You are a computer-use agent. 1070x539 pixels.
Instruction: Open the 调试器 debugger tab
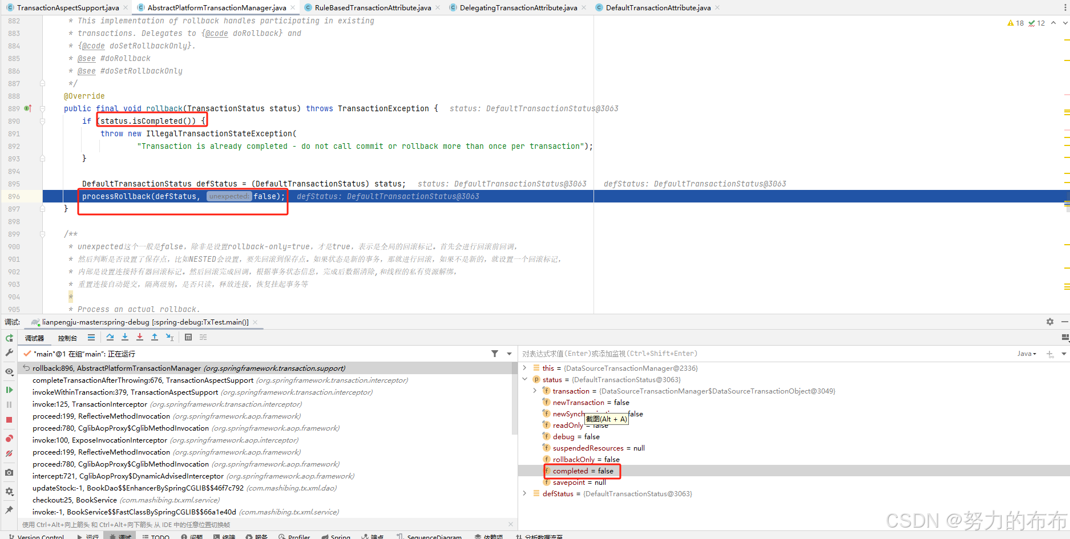pyautogui.click(x=34, y=338)
